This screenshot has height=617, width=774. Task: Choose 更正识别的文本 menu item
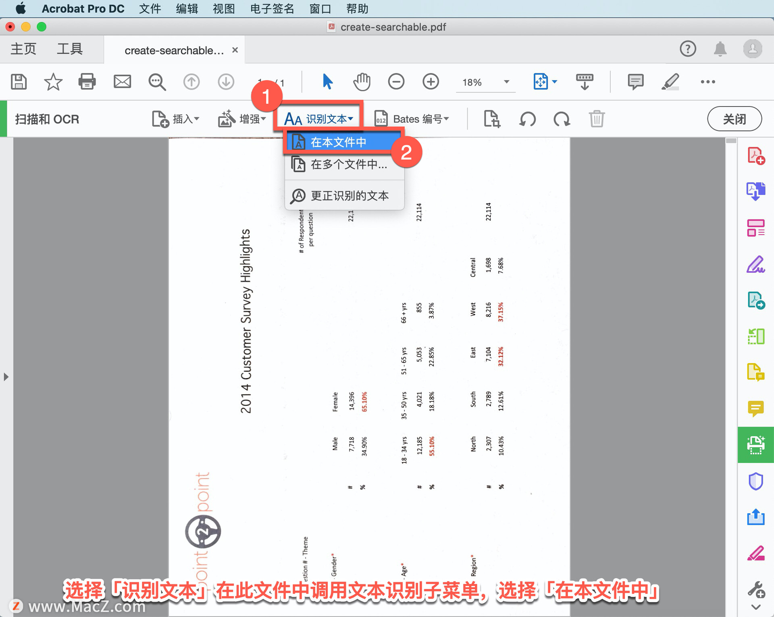[344, 196]
